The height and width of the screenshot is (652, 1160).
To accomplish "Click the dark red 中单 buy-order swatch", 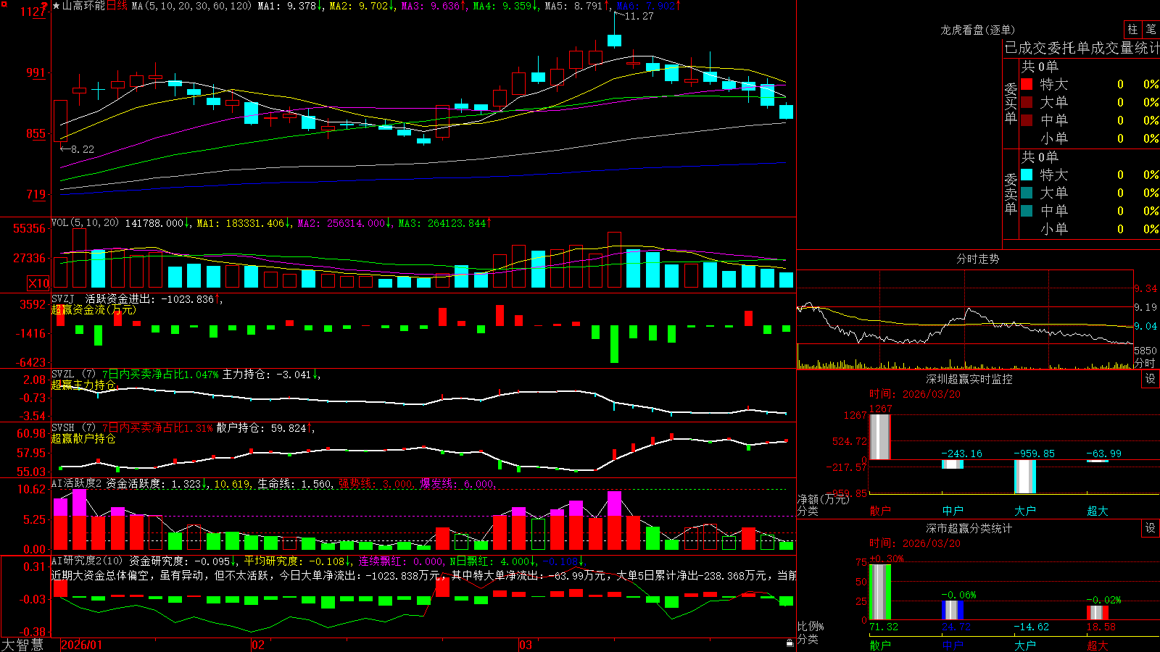I will (1027, 120).
